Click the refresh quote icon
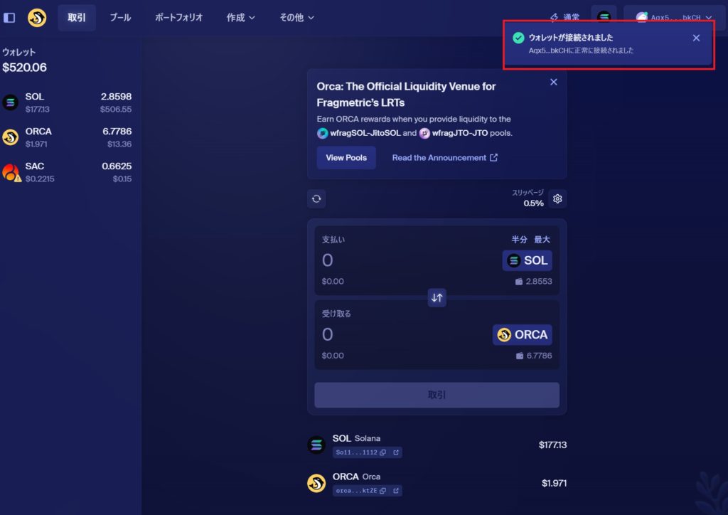 pyautogui.click(x=316, y=198)
